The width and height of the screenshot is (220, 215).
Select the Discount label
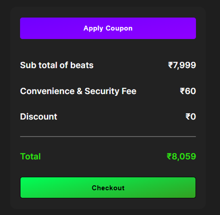tap(39, 117)
